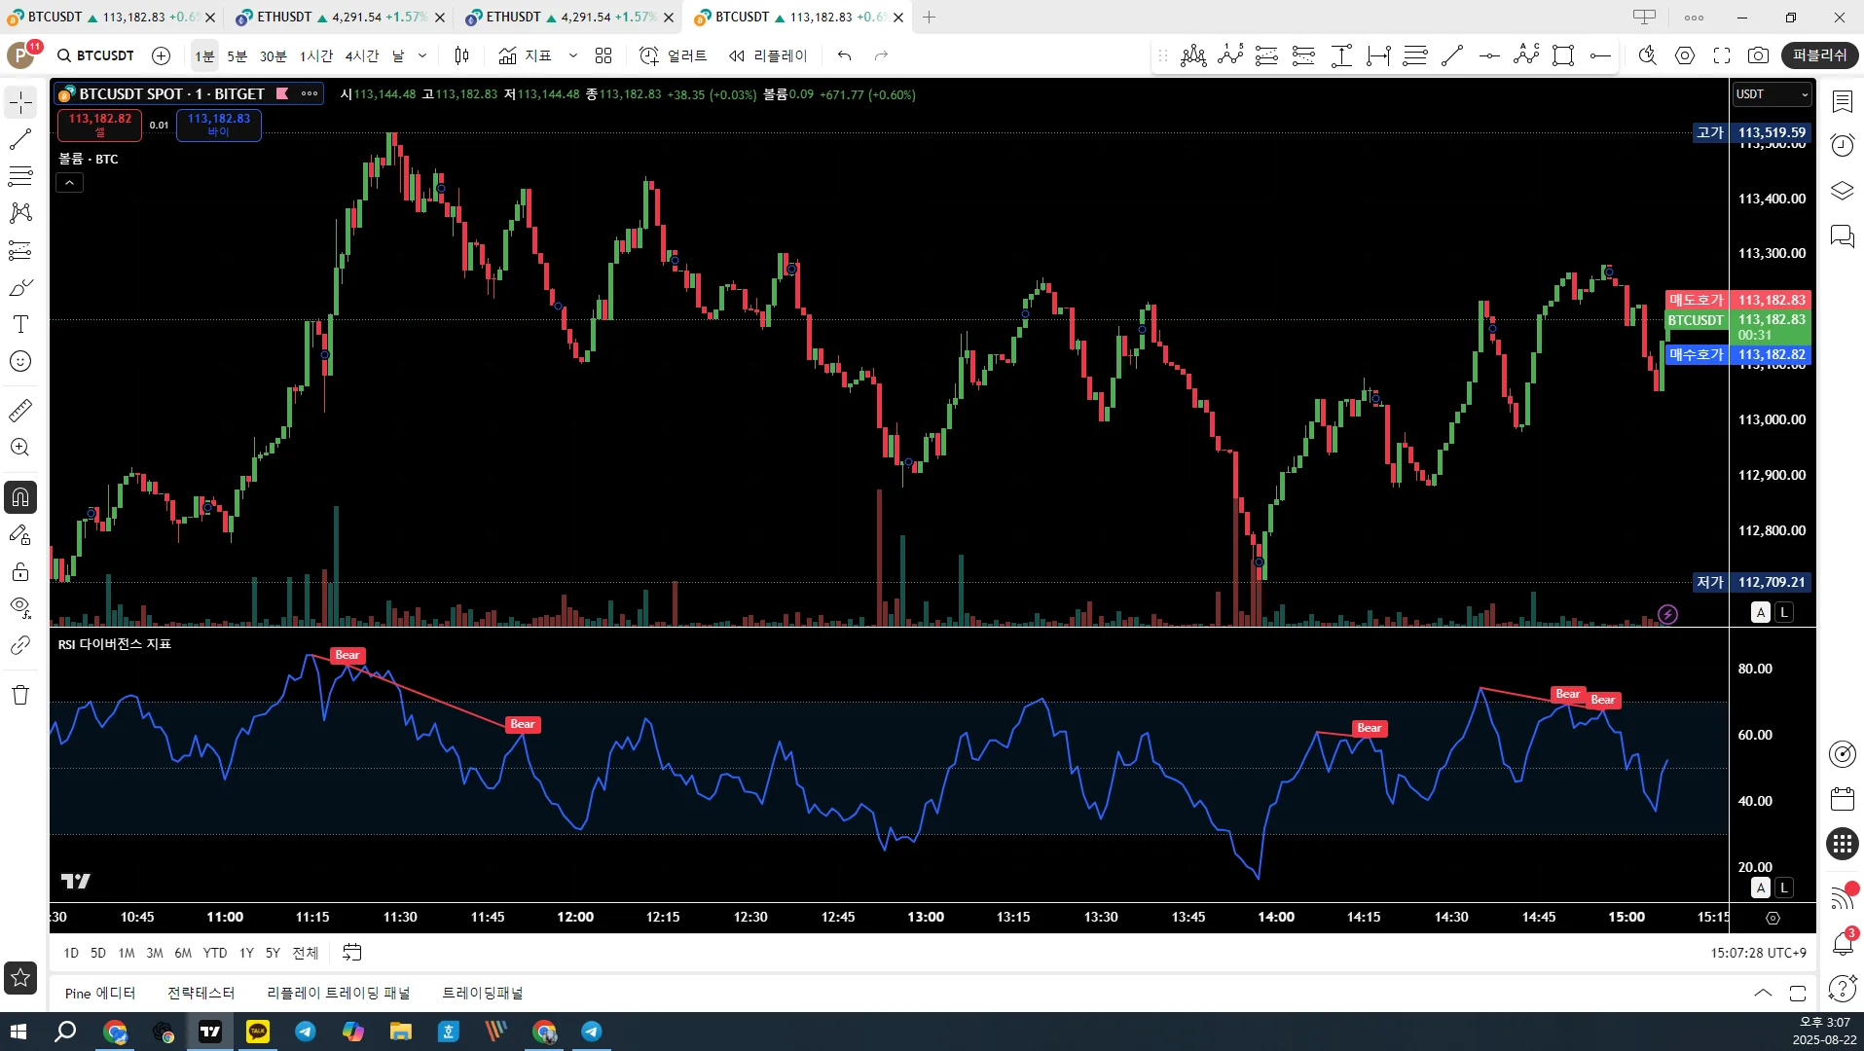Start bar replay with 리플레이

point(768,55)
